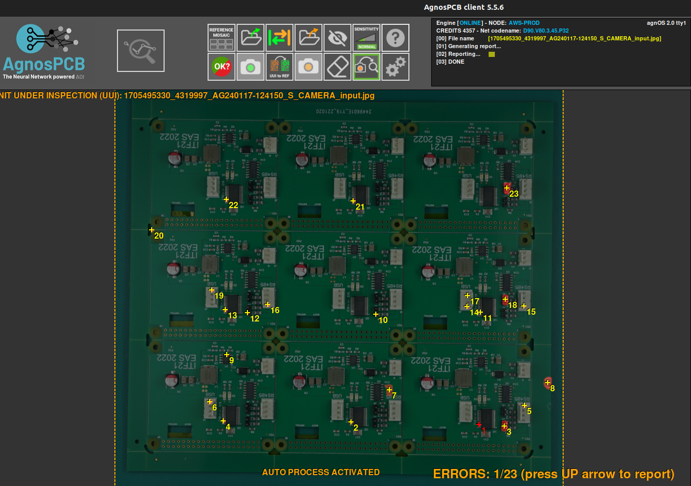
Task: Click the ERRORS: 1/23 report link
Action: [x=552, y=474]
